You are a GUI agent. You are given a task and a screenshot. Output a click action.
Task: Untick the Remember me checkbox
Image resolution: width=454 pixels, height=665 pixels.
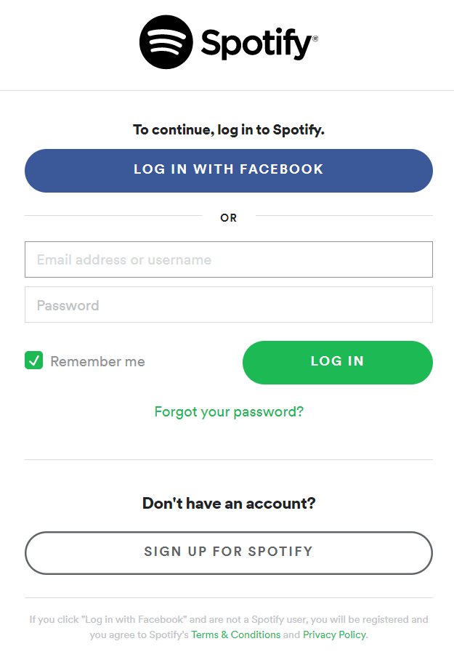point(34,360)
